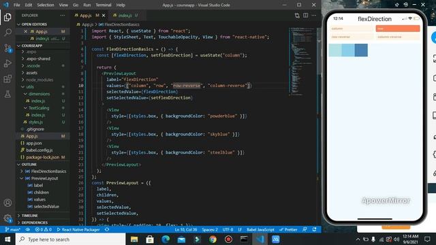Screen dimensions: 436x245
Task: Click the Windows Start button
Action: coord(7,239)
